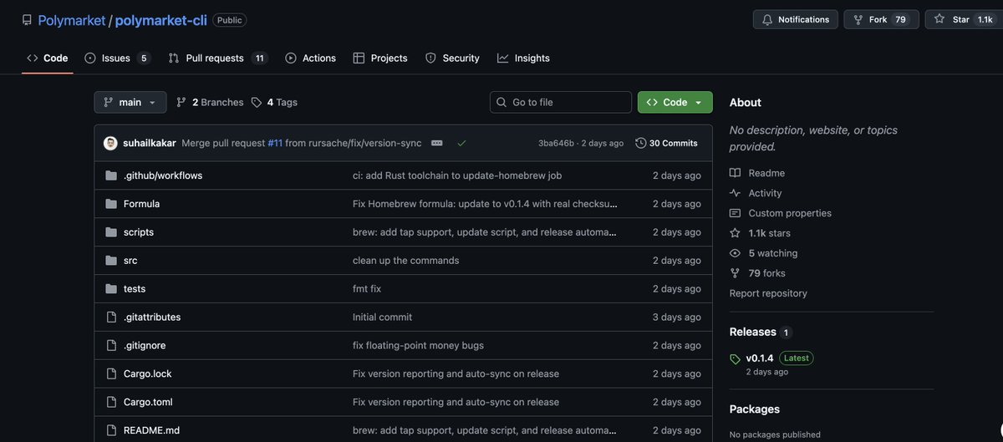1003x442 pixels.
Task: Open the .gitignore file
Action: pyautogui.click(x=145, y=346)
